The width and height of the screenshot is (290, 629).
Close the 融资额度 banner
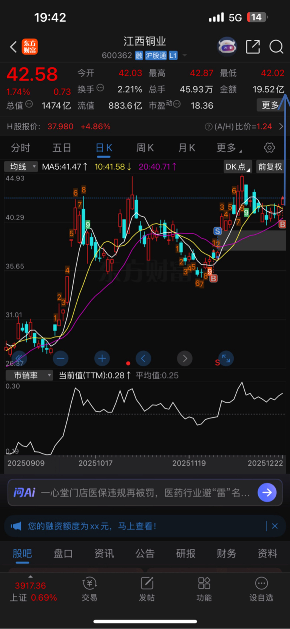pos(275,526)
